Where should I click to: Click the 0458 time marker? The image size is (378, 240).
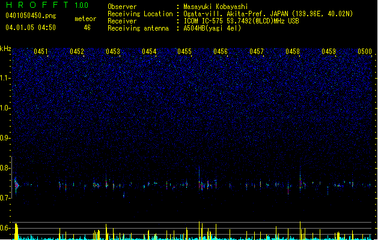tap(293, 52)
